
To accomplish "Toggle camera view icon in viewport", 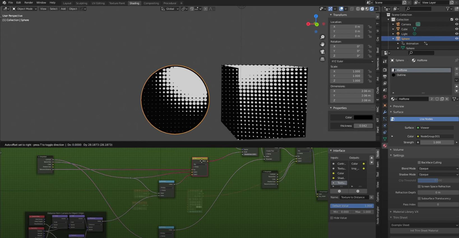I will [323, 52].
